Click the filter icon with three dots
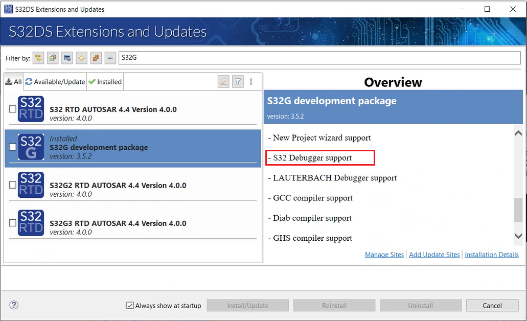The image size is (527, 321). click(110, 58)
